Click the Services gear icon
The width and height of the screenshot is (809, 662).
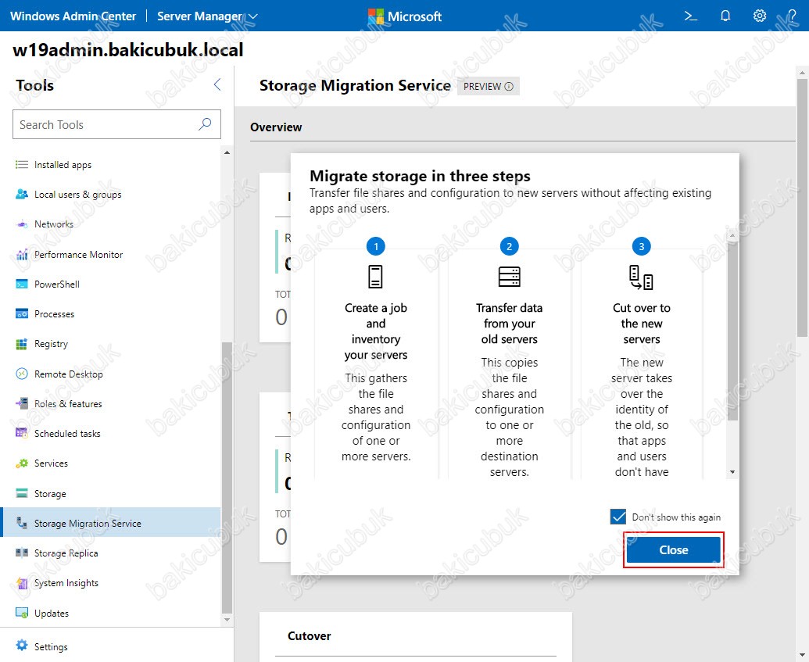[x=22, y=463]
